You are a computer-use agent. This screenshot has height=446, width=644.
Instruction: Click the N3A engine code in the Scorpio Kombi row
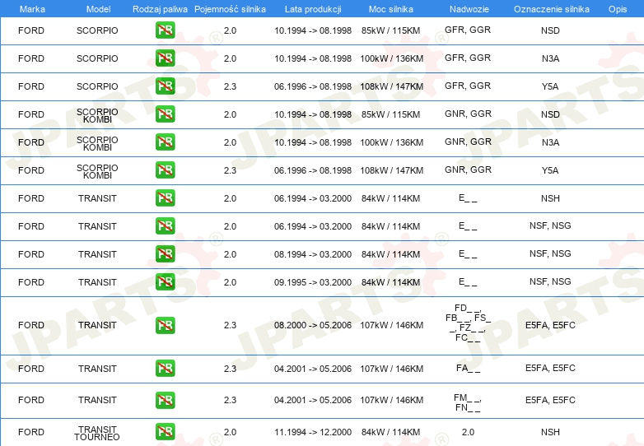click(x=550, y=142)
